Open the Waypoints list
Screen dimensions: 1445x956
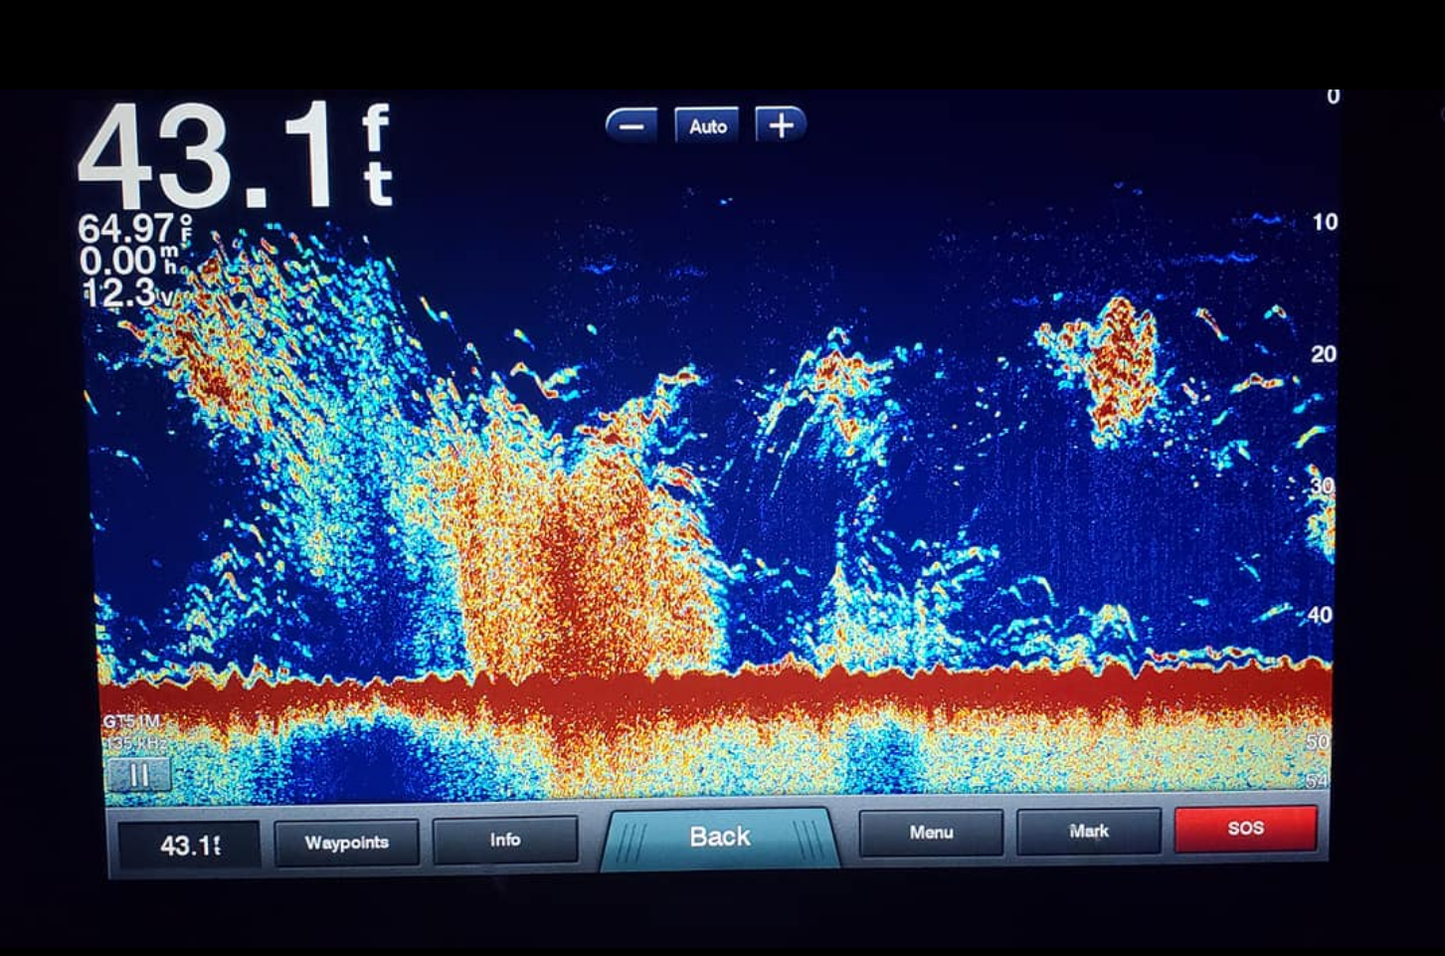346,843
